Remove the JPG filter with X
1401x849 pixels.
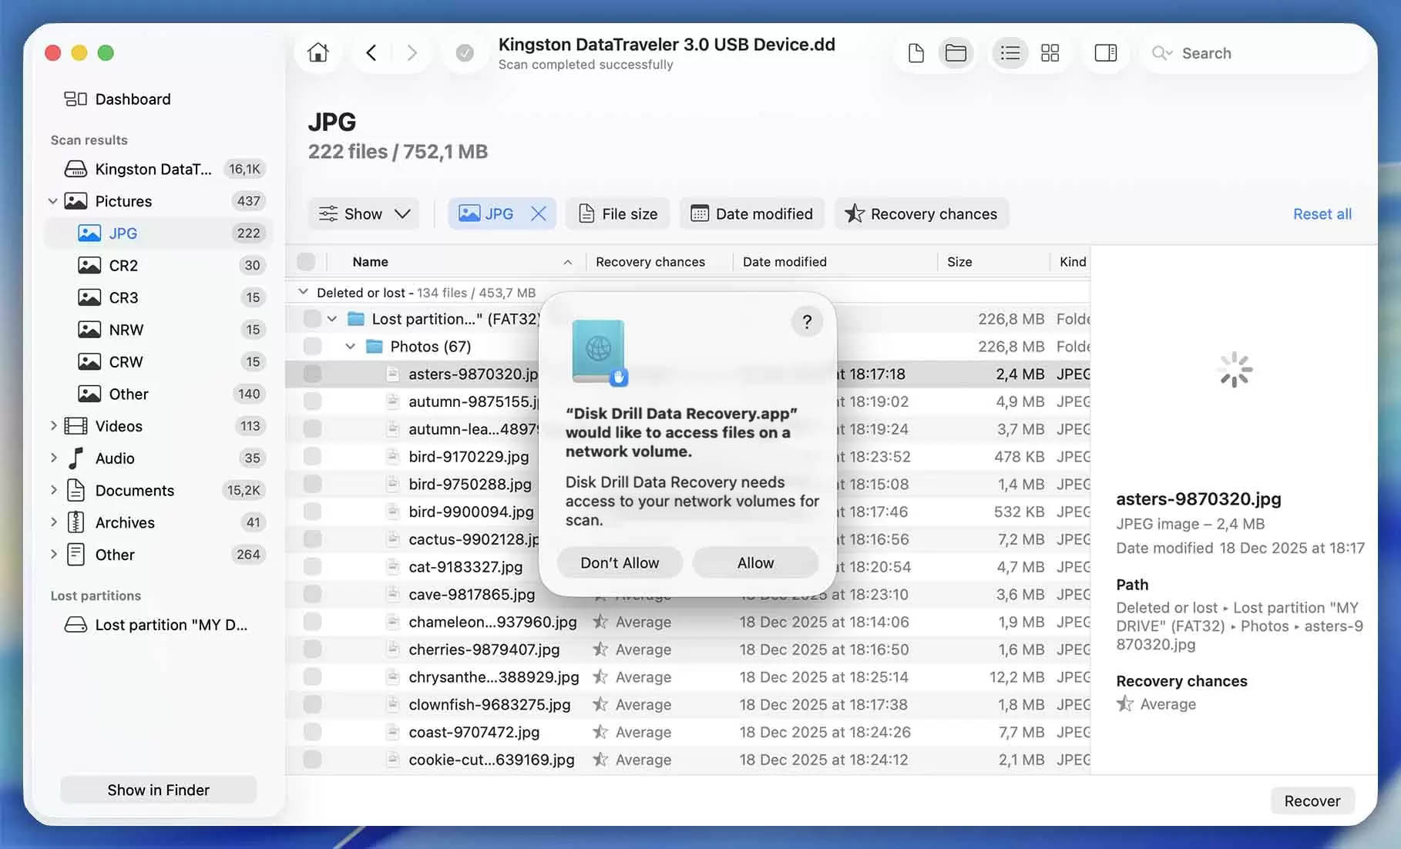point(539,213)
